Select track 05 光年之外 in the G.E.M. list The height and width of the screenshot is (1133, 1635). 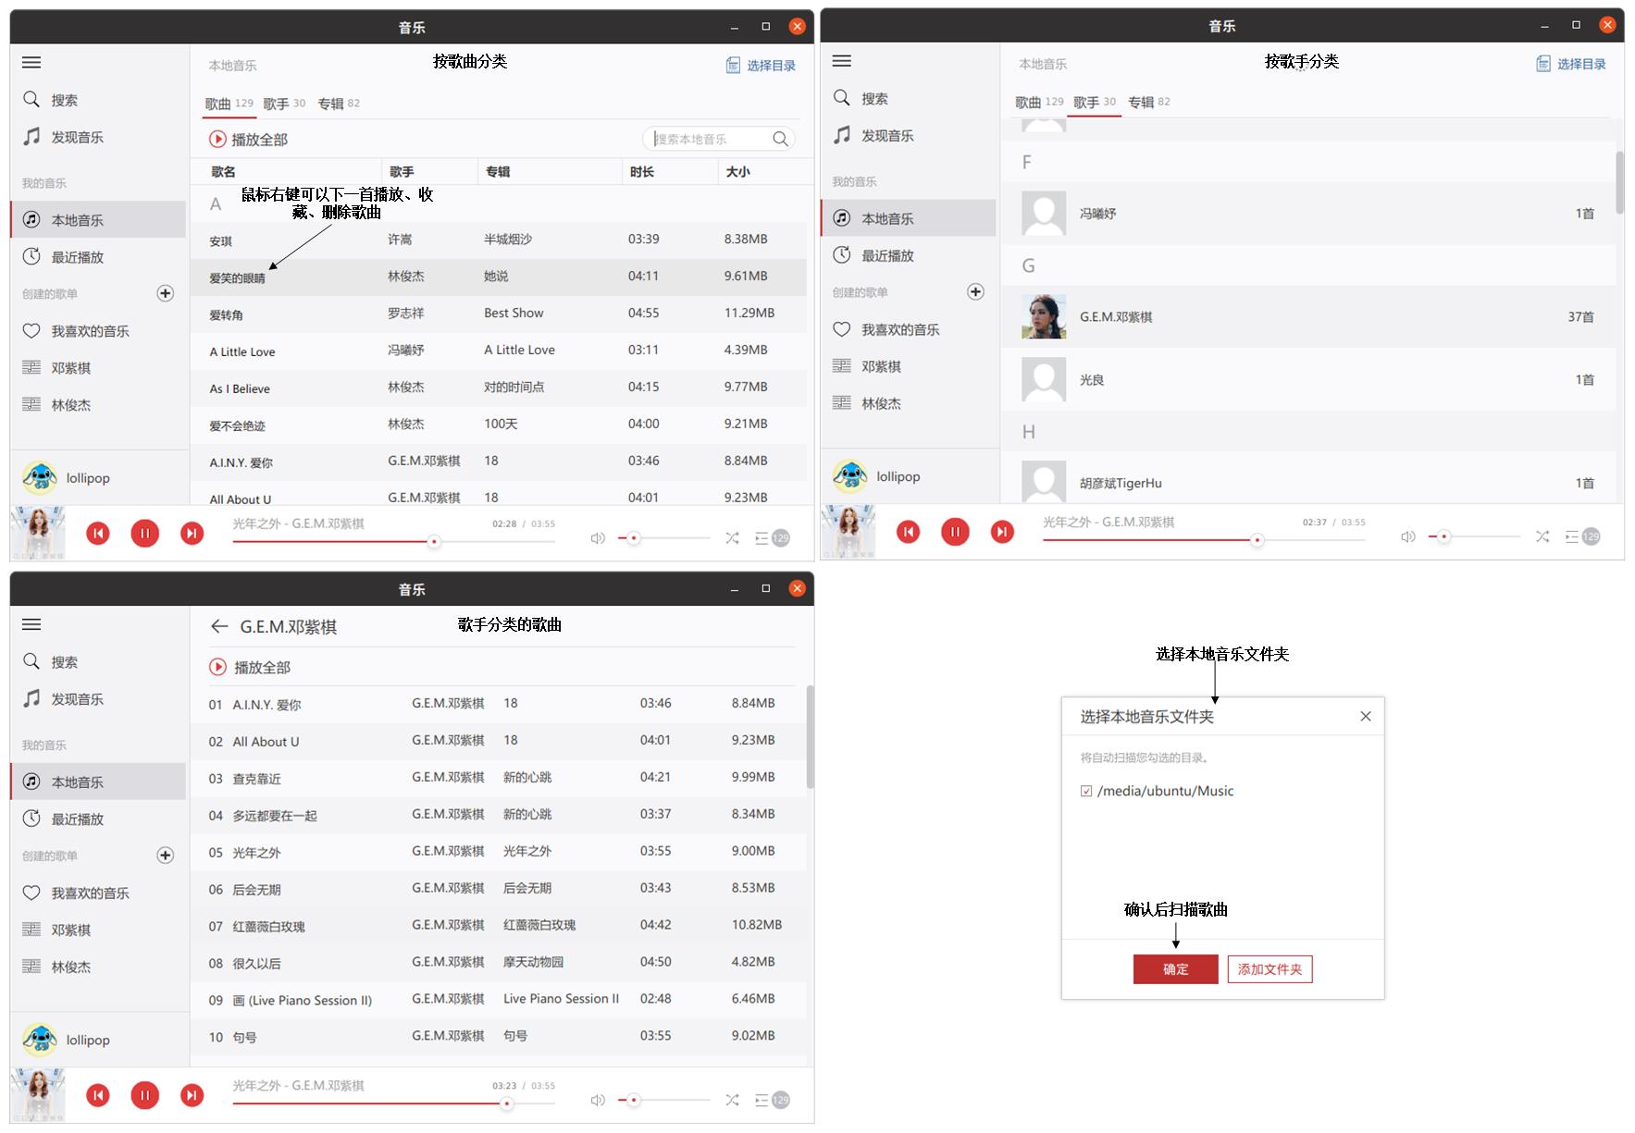[498, 852]
